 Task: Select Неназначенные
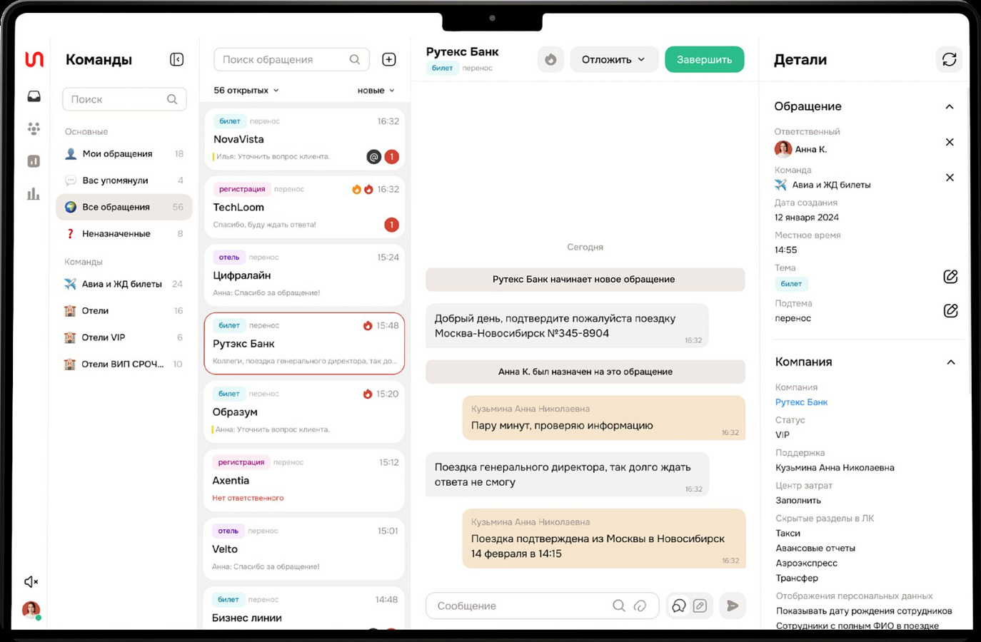click(124, 234)
